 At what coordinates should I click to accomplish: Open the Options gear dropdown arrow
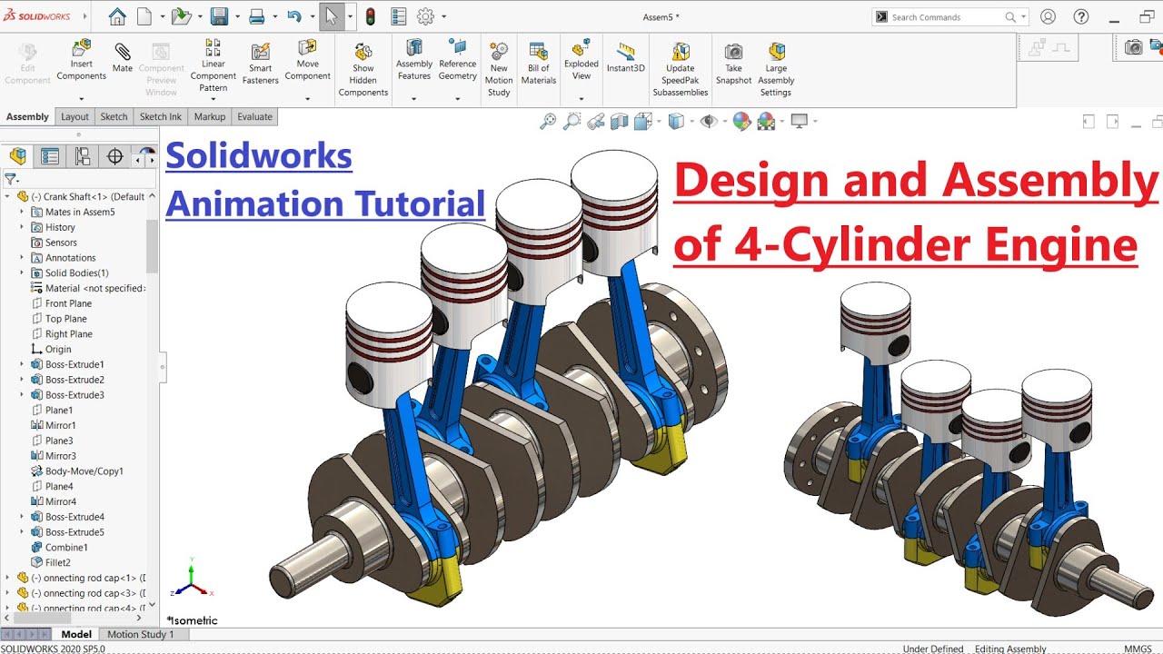(x=443, y=17)
